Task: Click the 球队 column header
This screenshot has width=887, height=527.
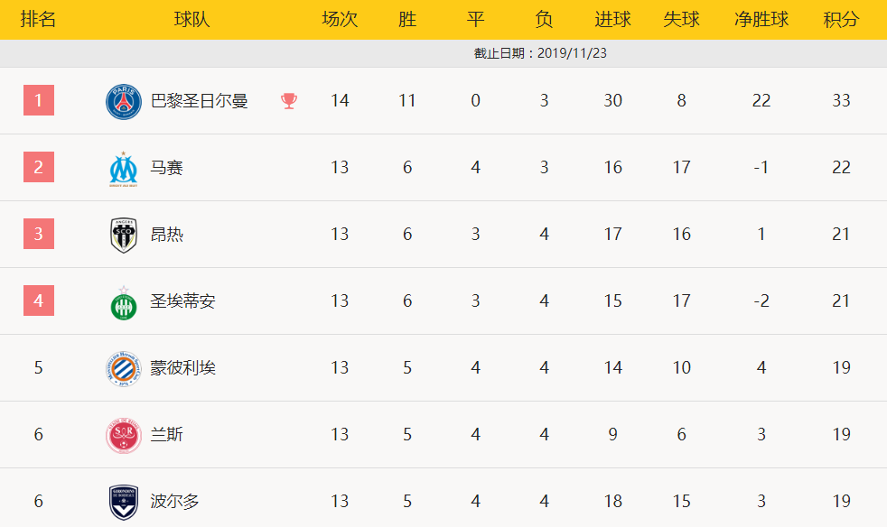Action: click(191, 19)
